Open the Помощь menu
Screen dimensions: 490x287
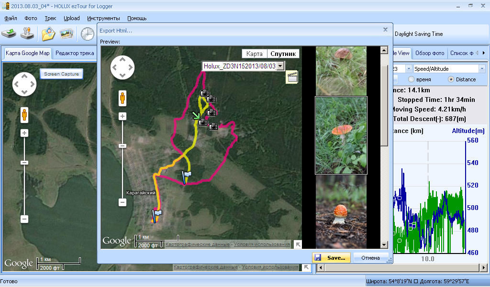137,18
